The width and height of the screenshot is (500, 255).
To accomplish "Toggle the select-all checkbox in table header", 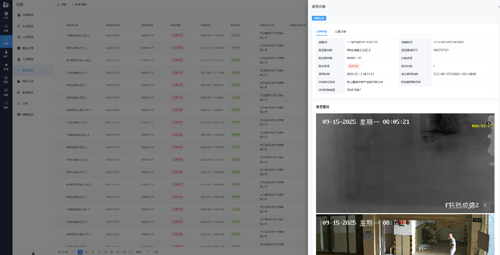I will (x=58, y=25).
